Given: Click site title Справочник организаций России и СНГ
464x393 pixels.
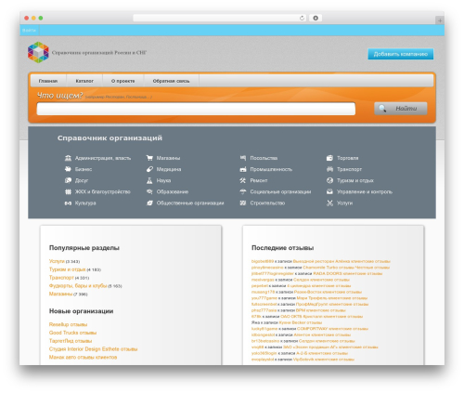Looking at the screenshot, I should coord(99,53).
